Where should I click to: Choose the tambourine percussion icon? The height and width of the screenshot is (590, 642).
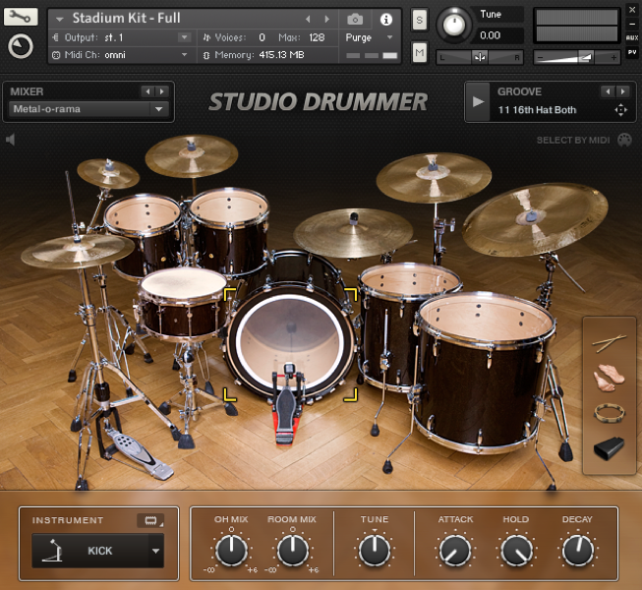tap(610, 414)
